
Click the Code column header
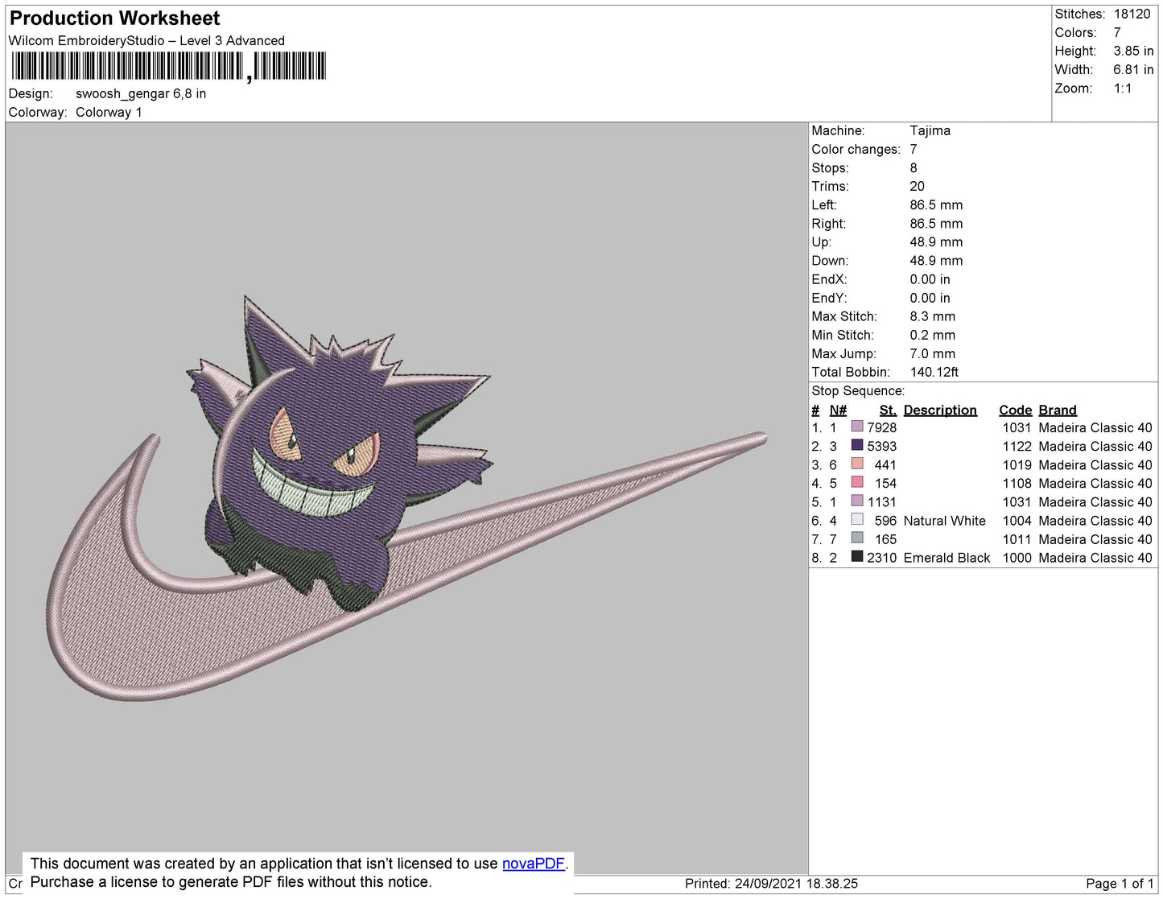[x=1014, y=410]
